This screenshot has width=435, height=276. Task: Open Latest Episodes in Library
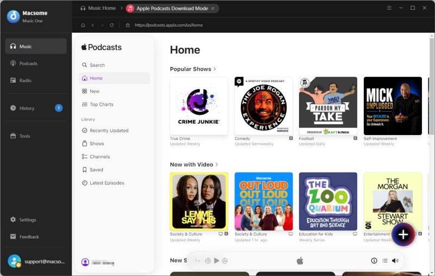point(114,182)
